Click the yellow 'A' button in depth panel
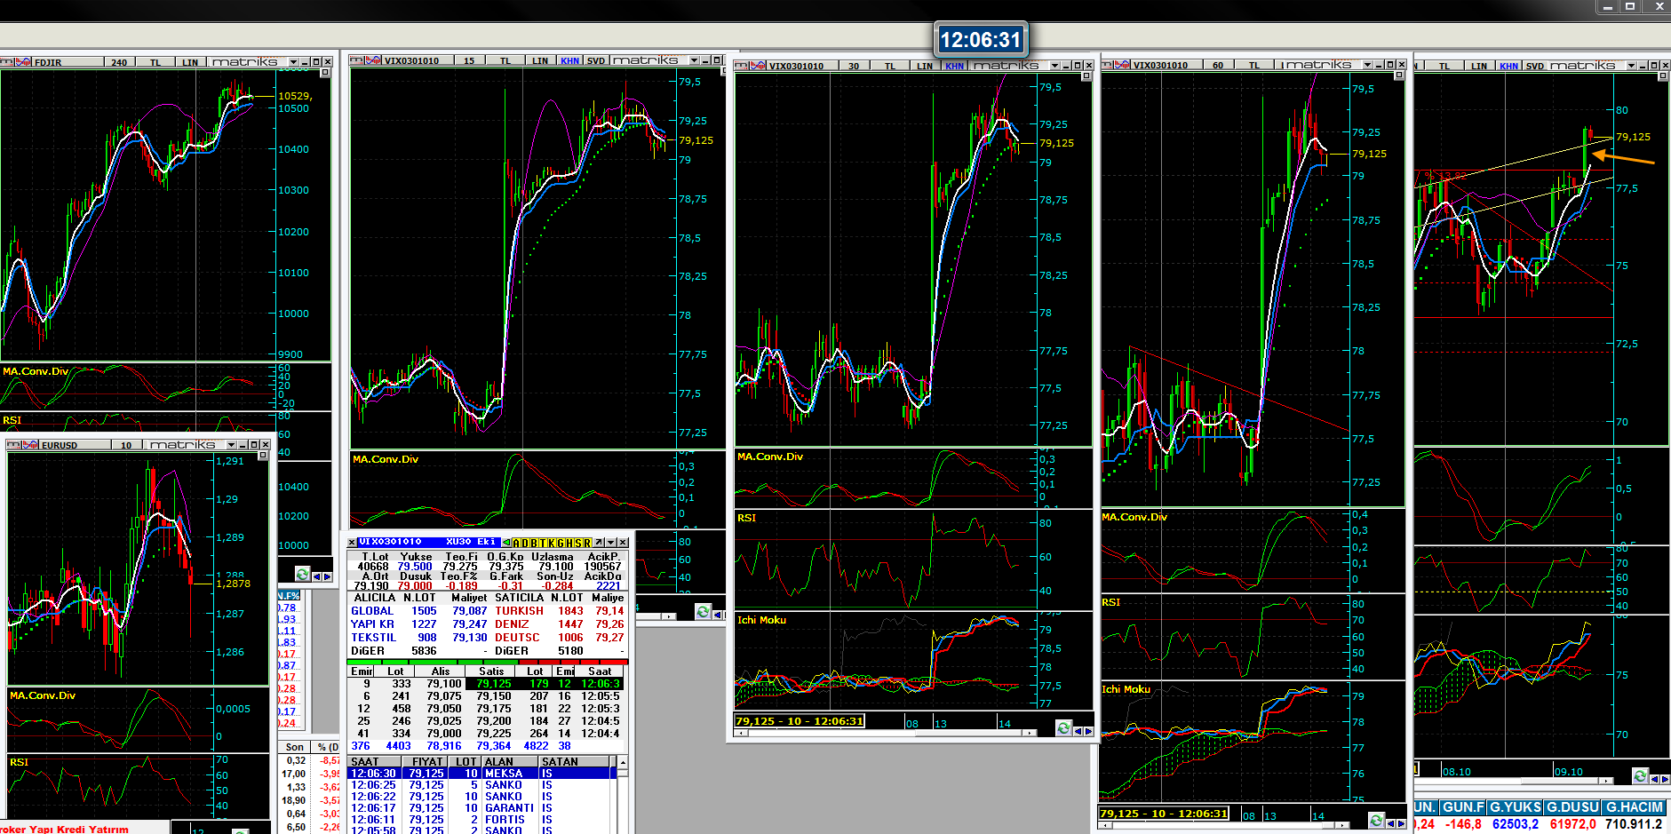Image resolution: width=1671 pixels, height=834 pixels. point(517,543)
